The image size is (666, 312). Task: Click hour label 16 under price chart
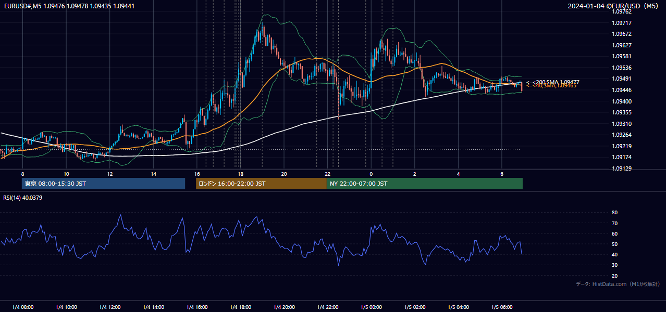[x=197, y=174]
